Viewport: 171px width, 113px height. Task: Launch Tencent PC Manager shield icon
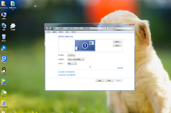point(4,60)
